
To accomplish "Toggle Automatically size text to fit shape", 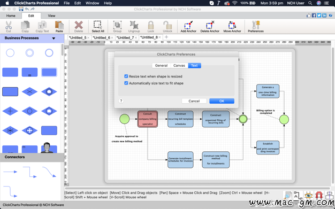I will (126, 83).
